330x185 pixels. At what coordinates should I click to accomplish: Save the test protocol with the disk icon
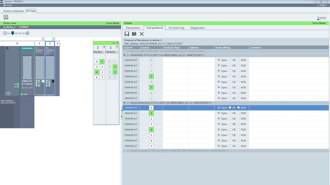(x=127, y=34)
